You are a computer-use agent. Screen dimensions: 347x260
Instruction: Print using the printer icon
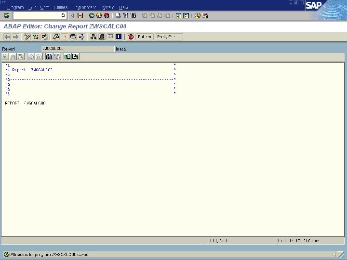pyautogui.click(x=118, y=15)
